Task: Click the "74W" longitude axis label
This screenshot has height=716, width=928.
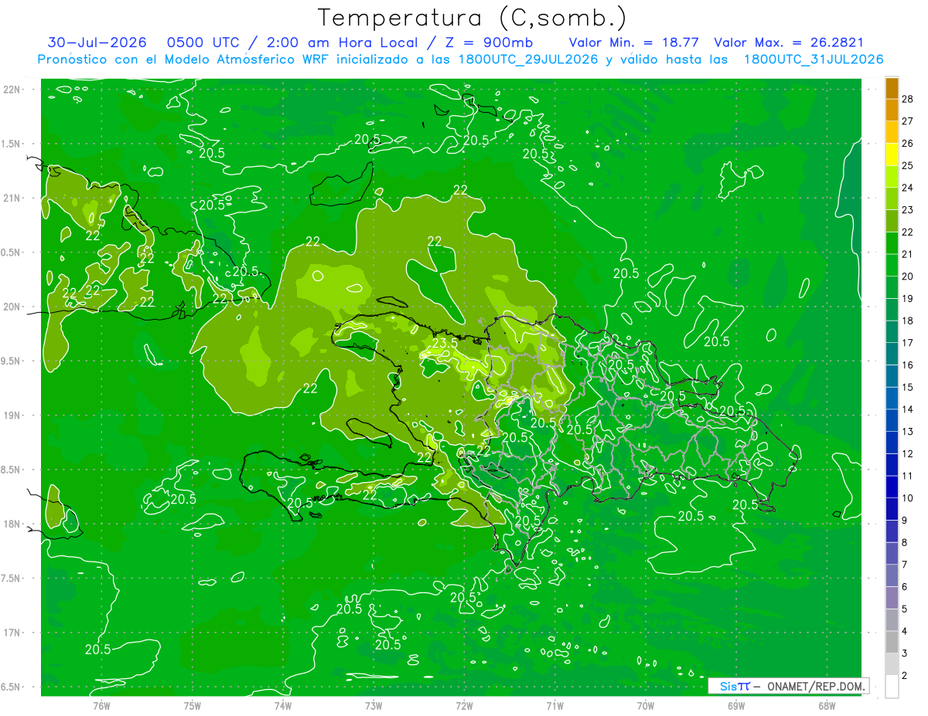Action: [x=282, y=704]
